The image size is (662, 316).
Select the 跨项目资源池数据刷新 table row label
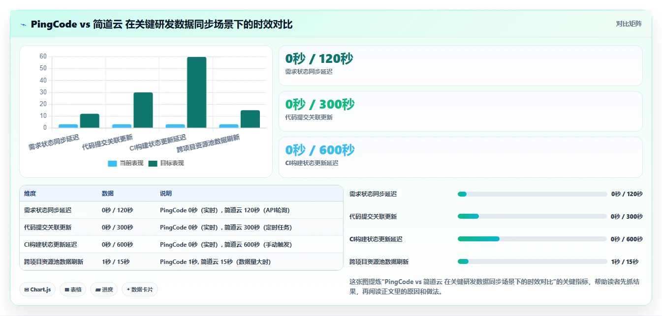pos(54,261)
